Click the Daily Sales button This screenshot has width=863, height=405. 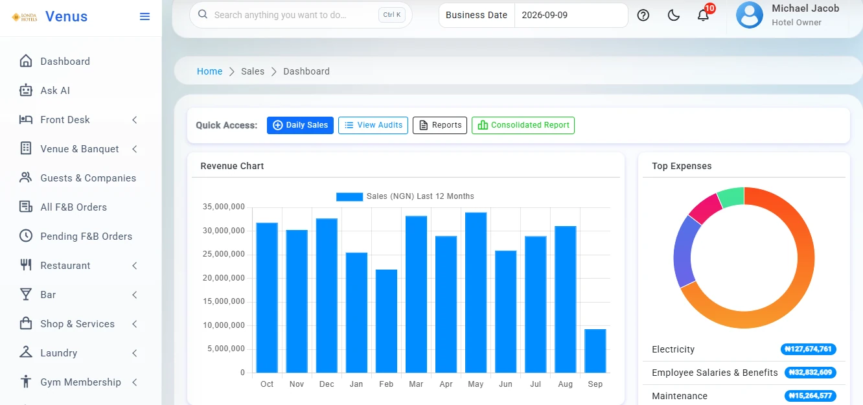click(300, 125)
